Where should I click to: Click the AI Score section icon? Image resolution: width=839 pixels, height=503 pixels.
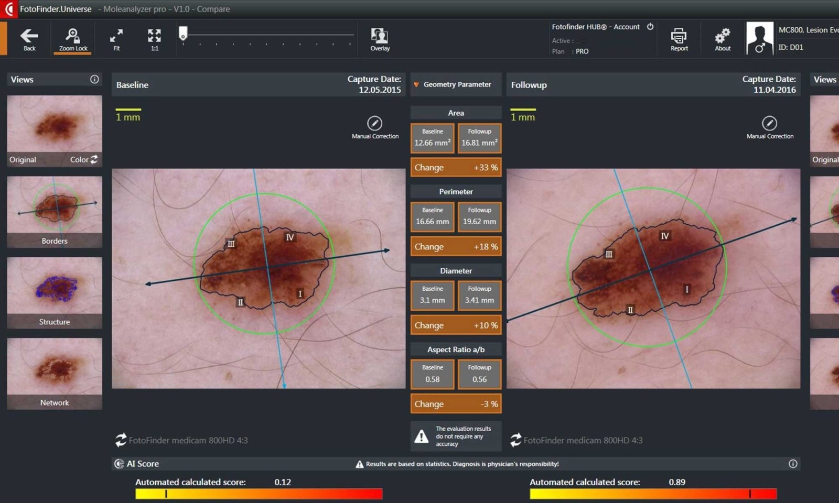coord(119,464)
